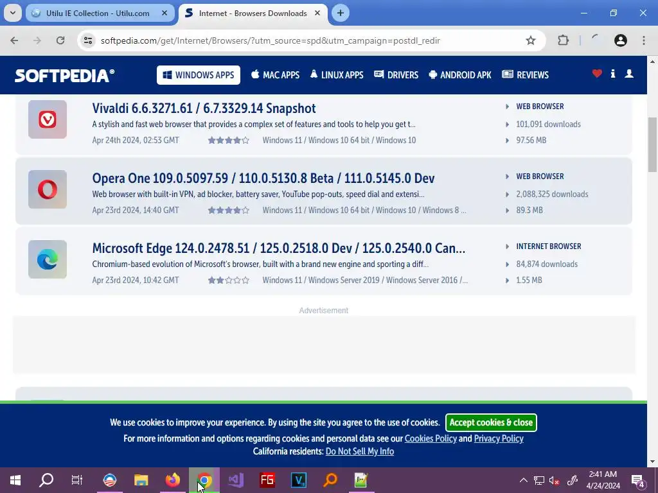Open the Microsoft Edge icon thumbnail
658x493 pixels.
[x=48, y=259]
